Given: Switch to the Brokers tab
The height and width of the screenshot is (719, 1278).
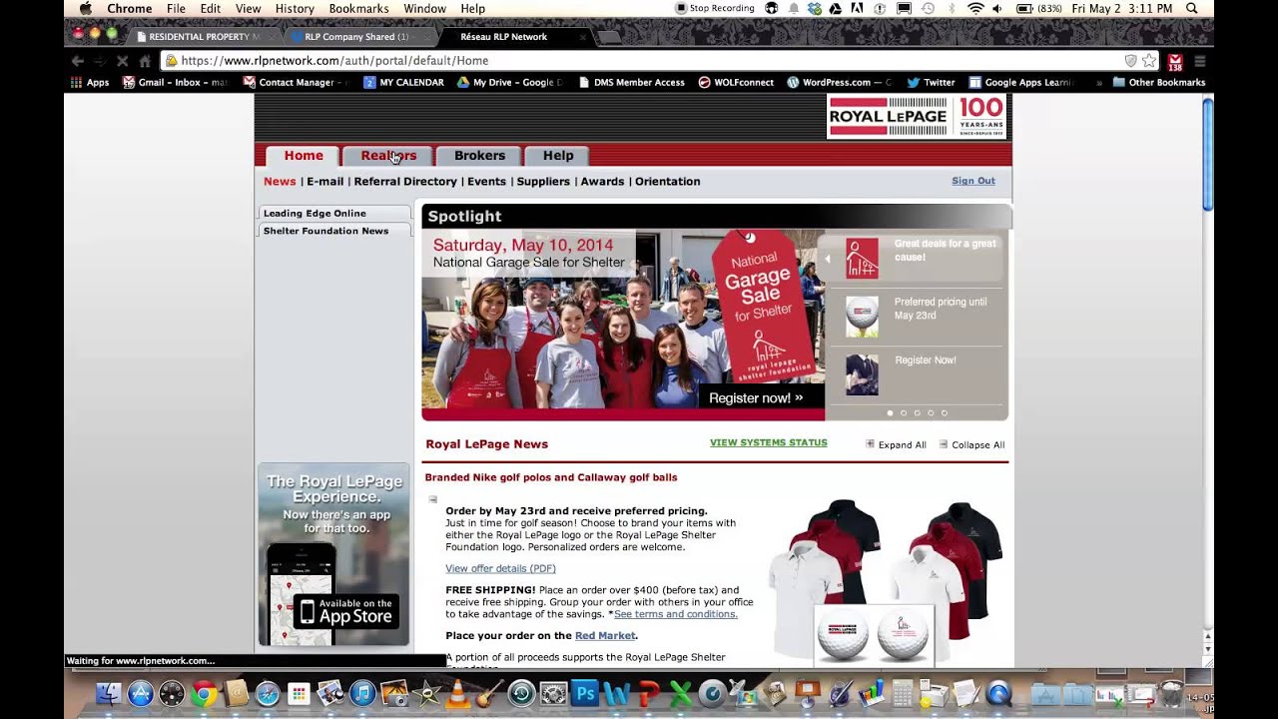Looking at the screenshot, I should pyautogui.click(x=479, y=156).
